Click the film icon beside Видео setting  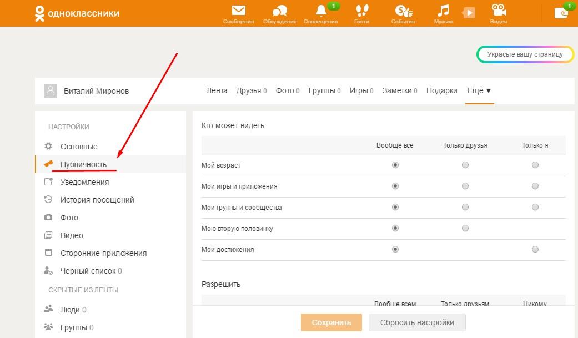pyautogui.click(x=48, y=235)
